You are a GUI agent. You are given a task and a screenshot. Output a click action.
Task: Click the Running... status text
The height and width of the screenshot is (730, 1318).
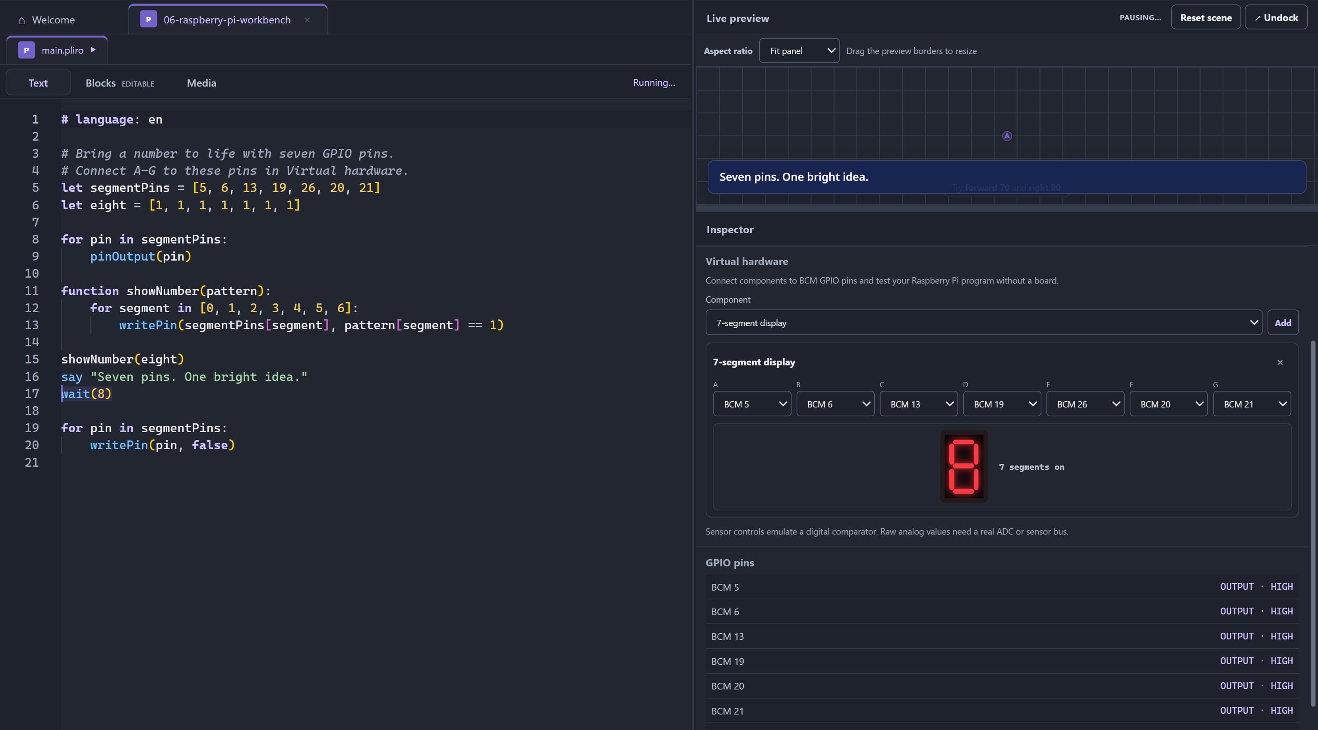click(x=653, y=82)
